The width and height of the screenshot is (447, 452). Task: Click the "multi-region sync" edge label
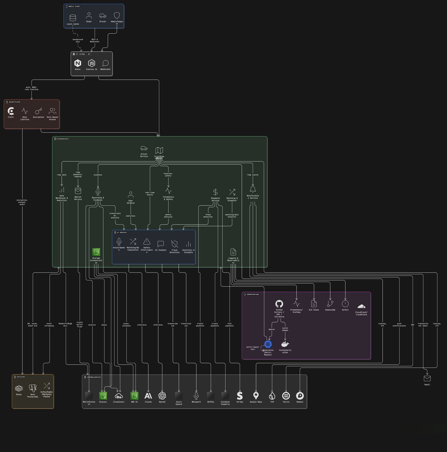tap(253, 348)
